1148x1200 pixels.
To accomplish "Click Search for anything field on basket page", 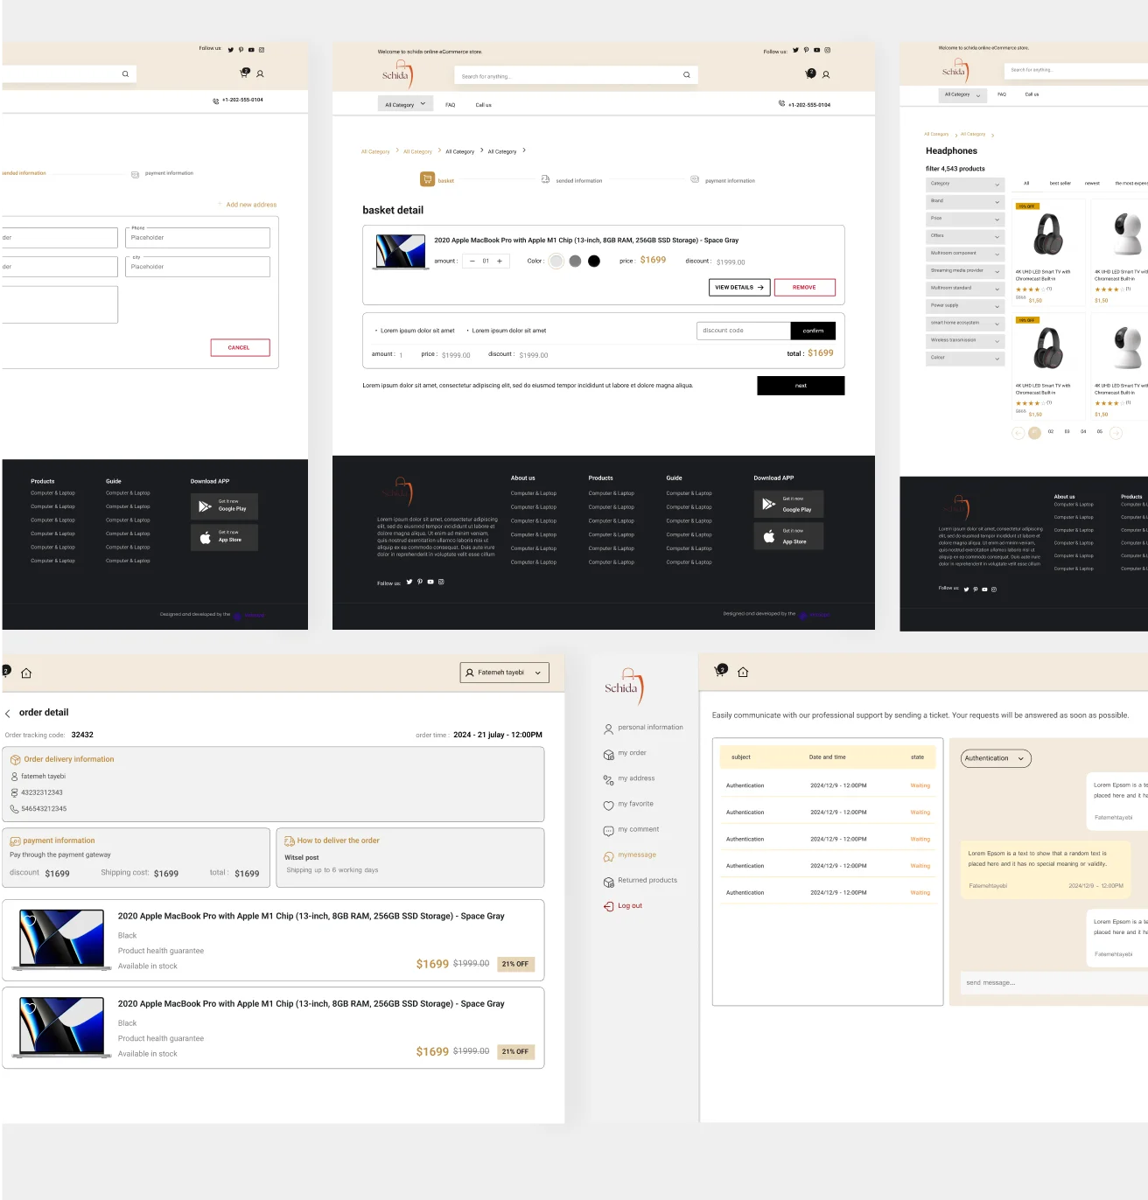I will pos(577,76).
